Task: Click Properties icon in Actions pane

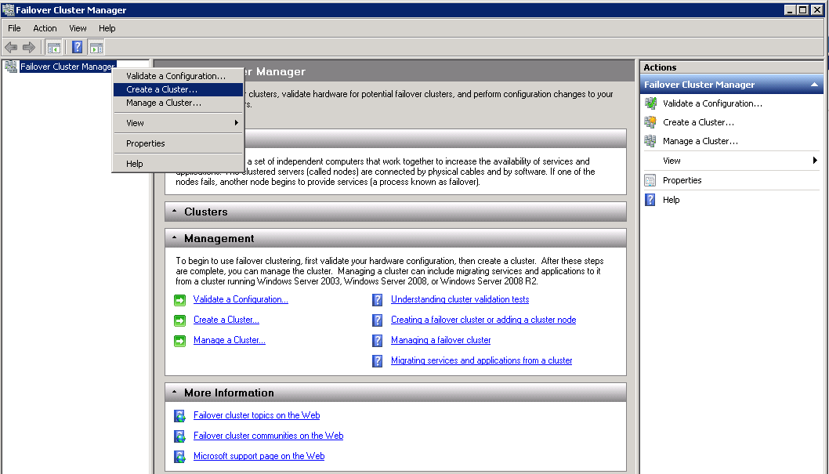Action: click(x=650, y=180)
